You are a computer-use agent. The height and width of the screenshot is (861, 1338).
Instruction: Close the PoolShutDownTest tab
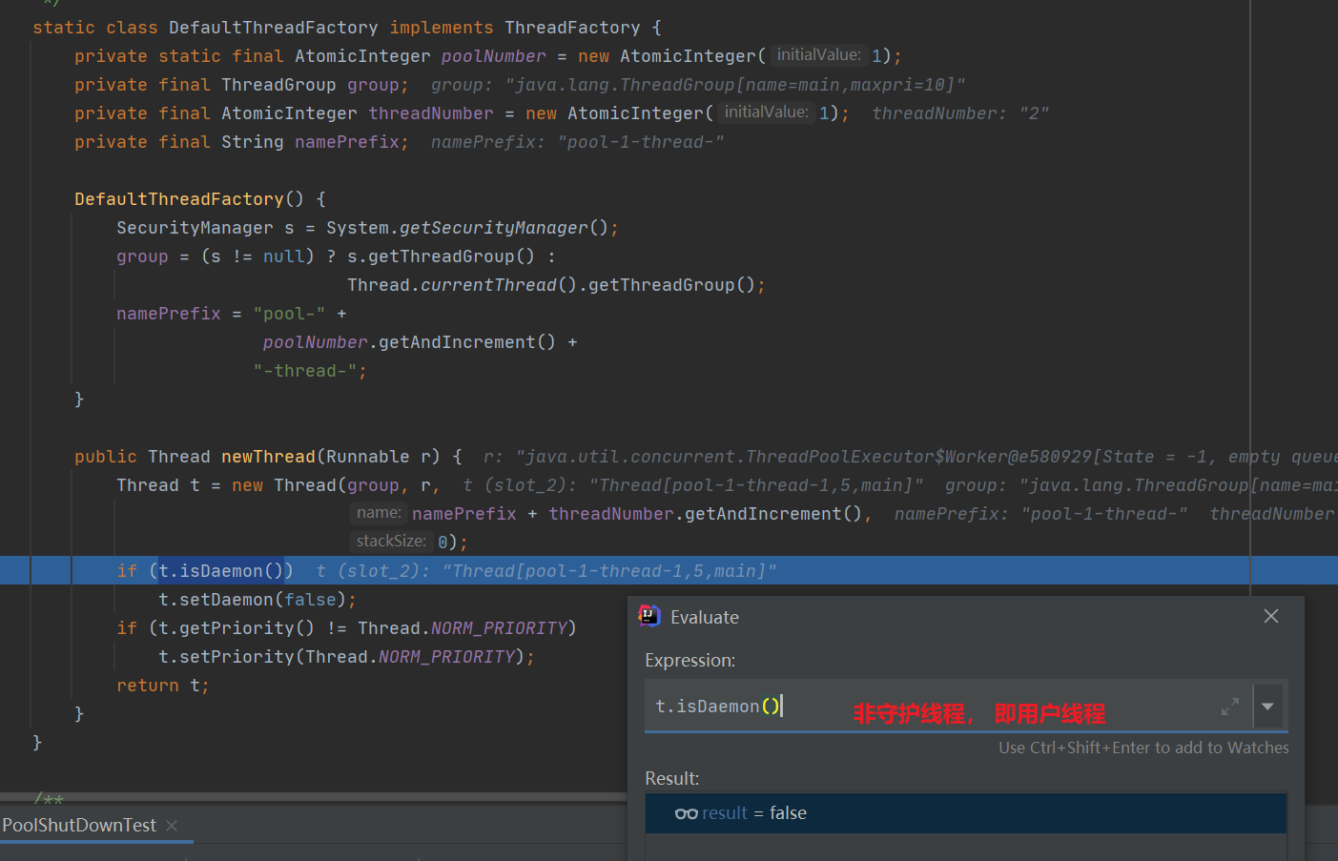[172, 826]
